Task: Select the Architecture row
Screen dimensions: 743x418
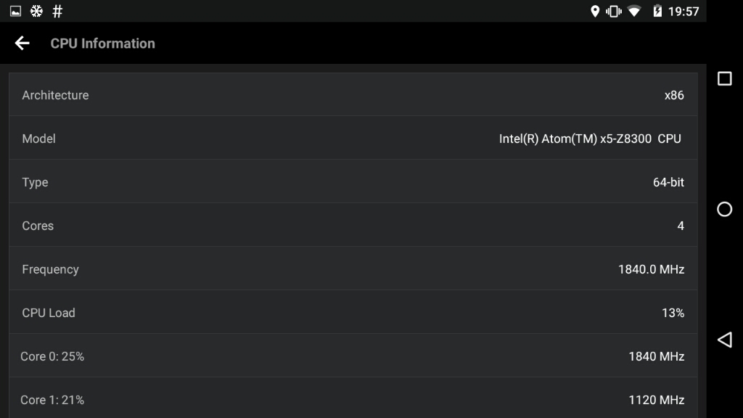Action: [353, 95]
